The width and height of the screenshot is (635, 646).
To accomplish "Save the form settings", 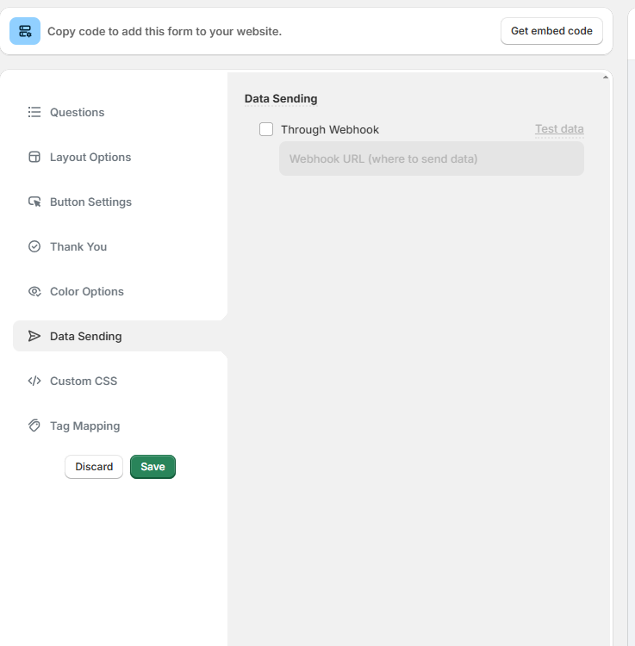I will [153, 467].
